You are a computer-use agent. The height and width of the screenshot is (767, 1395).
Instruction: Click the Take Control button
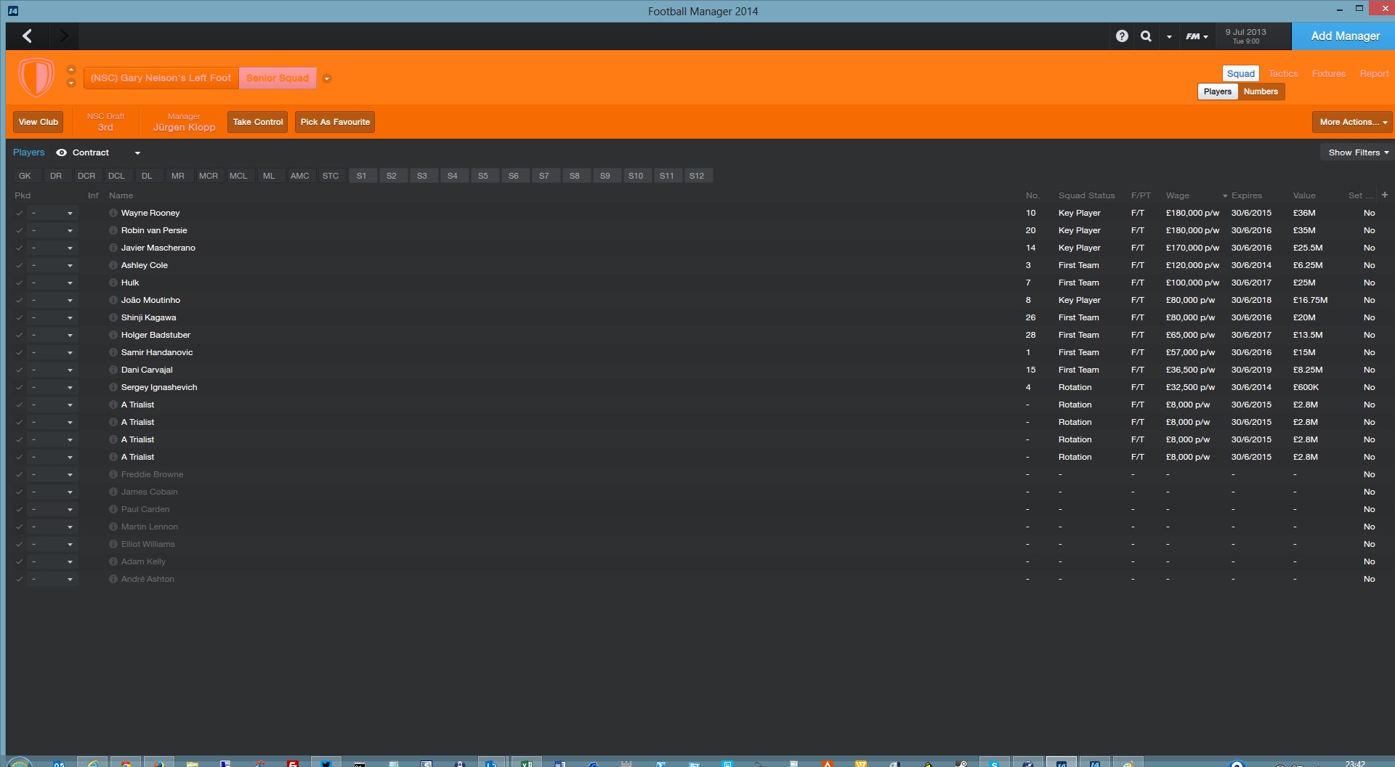click(258, 122)
